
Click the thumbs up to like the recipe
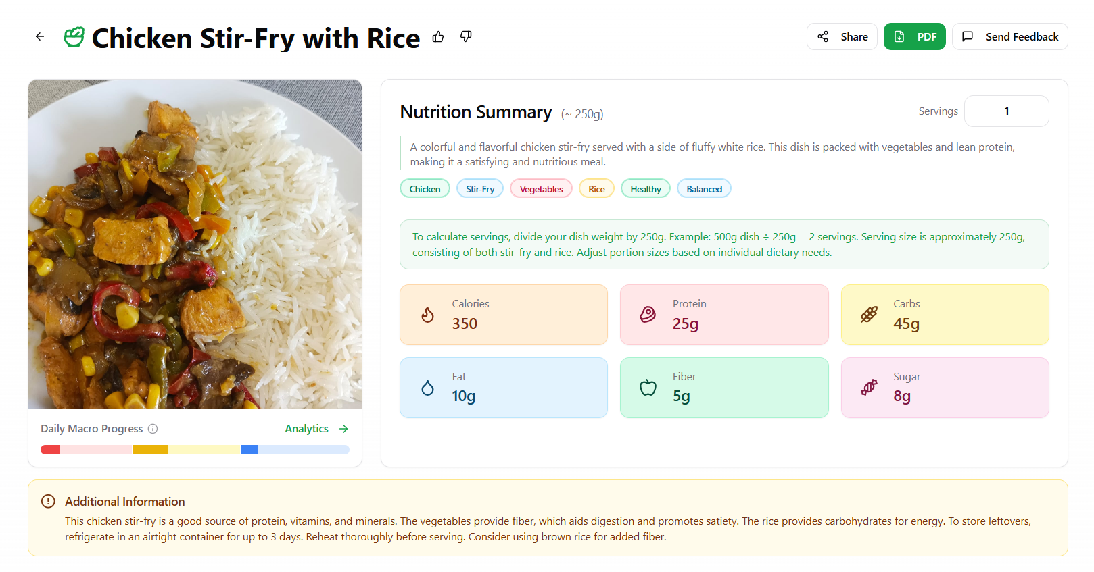coord(438,36)
